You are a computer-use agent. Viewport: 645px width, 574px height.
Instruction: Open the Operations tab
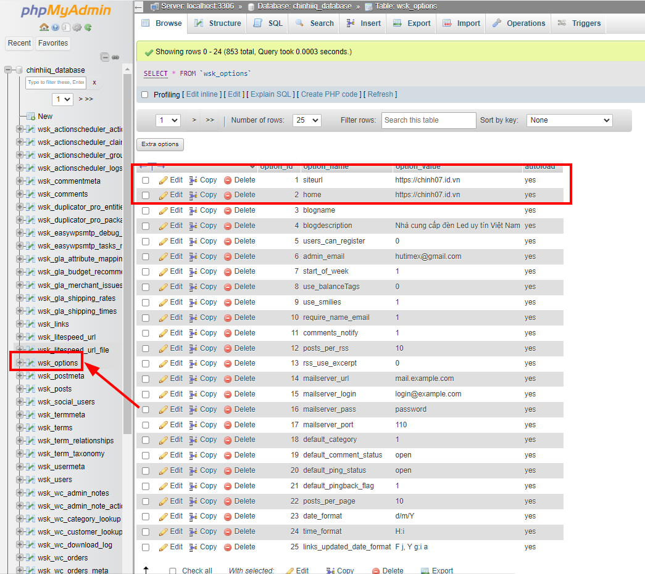click(x=518, y=23)
